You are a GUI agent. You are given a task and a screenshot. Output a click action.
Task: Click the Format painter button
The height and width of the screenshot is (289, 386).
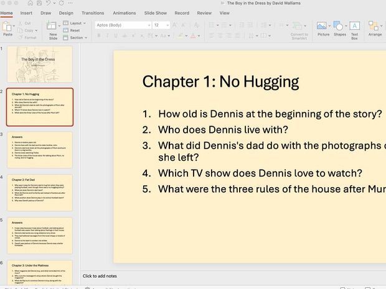tap(27, 37)
